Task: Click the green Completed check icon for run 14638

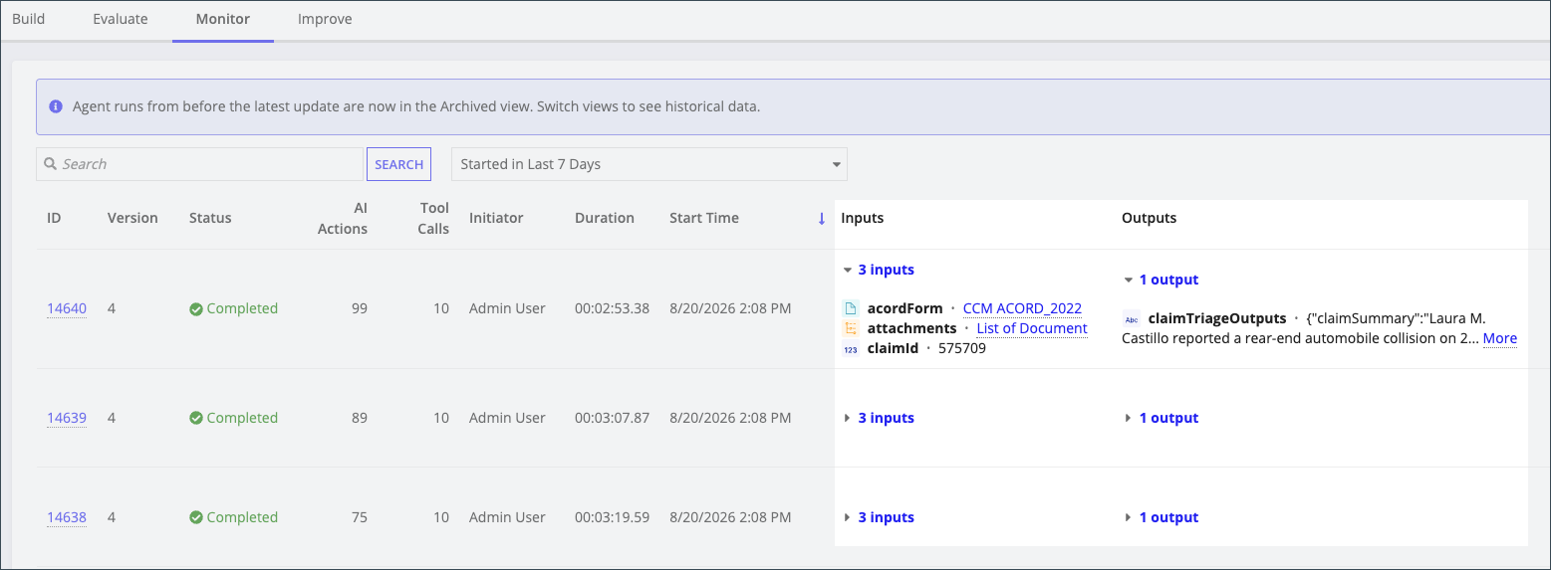Action: click(196, 518)
